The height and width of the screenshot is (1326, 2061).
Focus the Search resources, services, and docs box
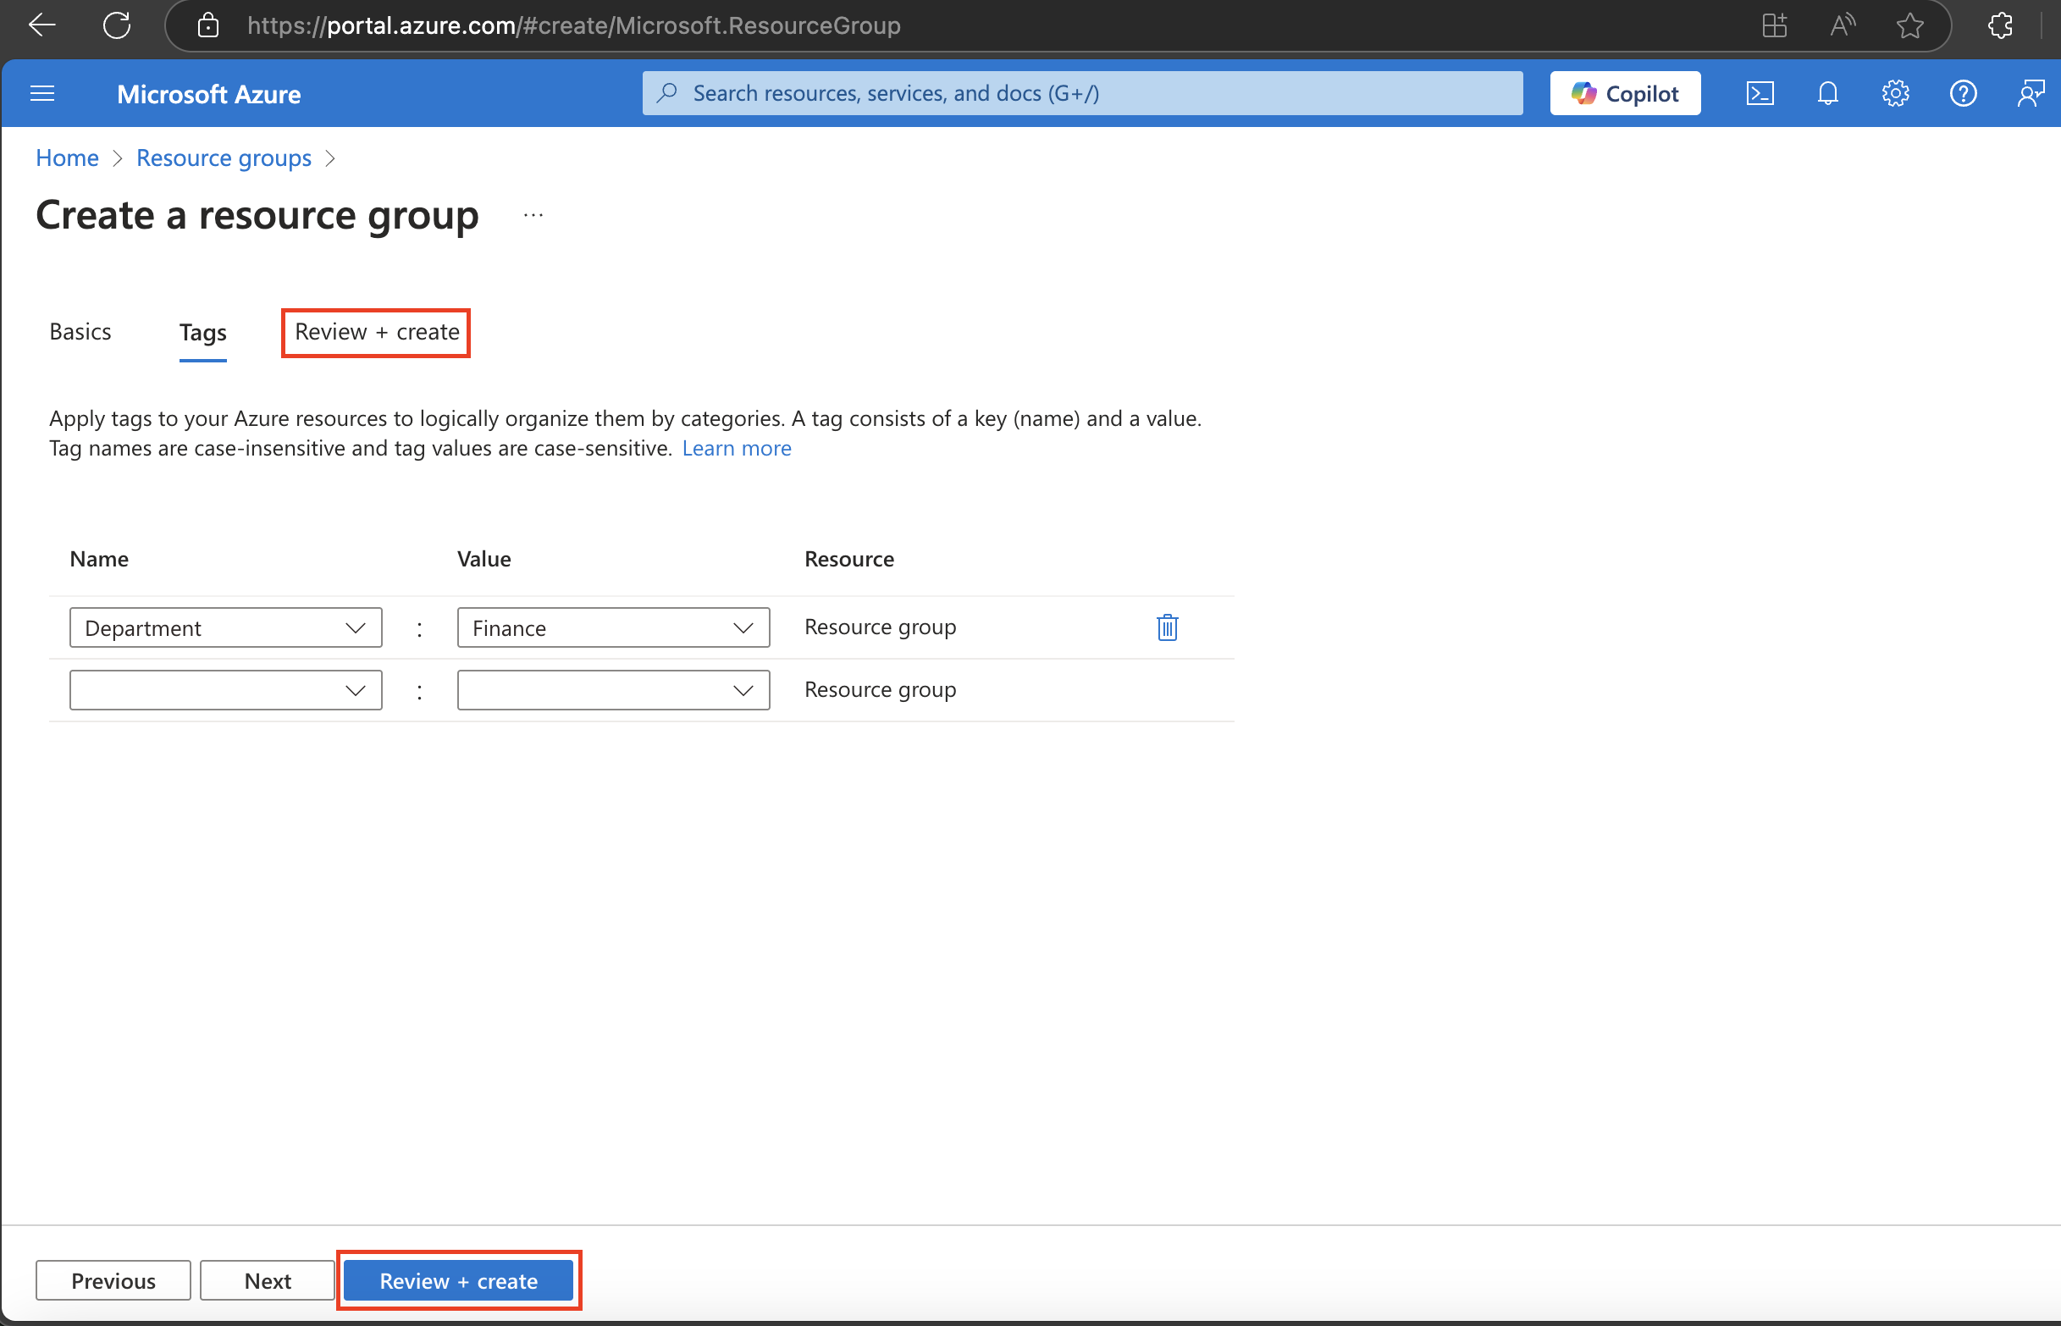pyautogui.click(x=1082, y=93)
